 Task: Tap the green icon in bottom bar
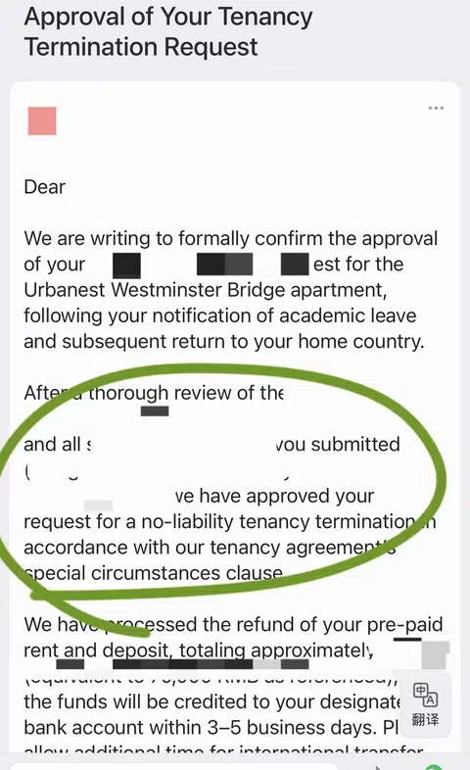point(434,767)
